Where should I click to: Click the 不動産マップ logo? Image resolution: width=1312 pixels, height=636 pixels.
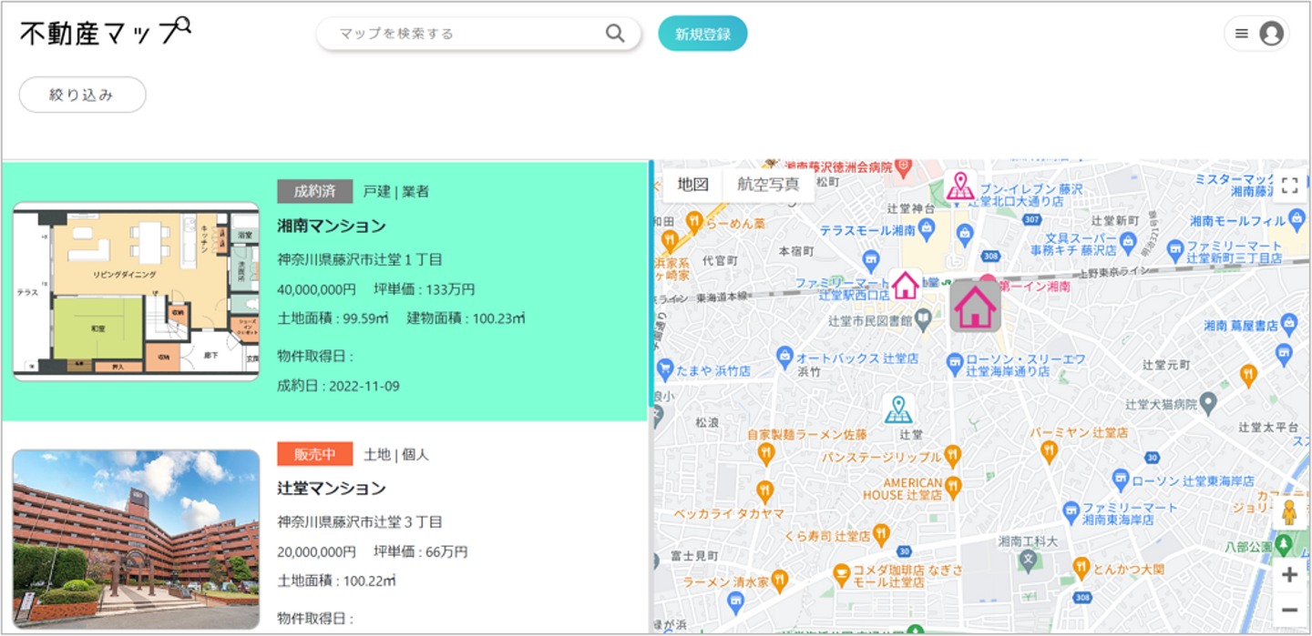106,33
